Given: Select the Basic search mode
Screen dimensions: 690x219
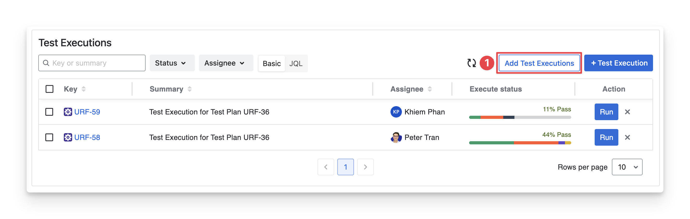Looking at the screenshot, I should pos(272,64).
